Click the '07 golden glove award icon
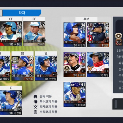This screenshot has height=123, width=123. pos(118,39)
